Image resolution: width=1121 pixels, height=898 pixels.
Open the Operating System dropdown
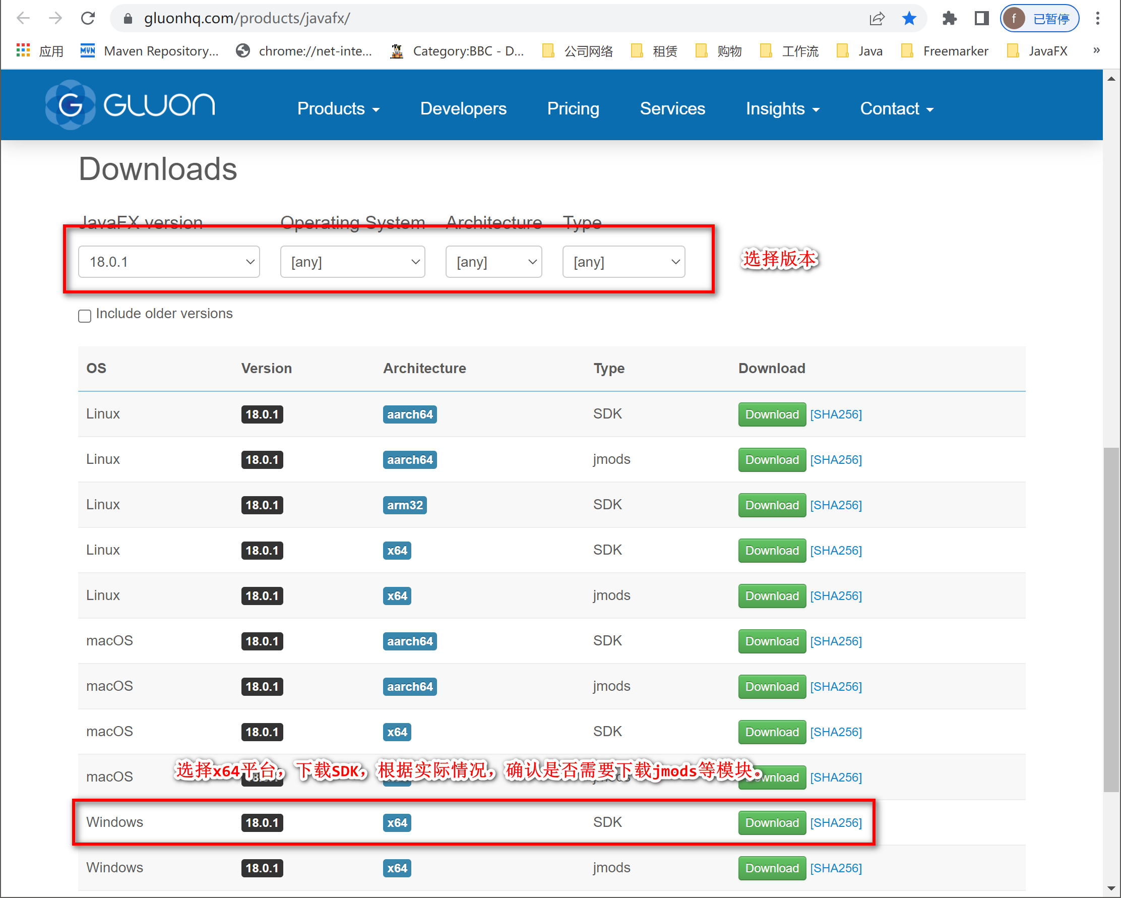pyautogui.click(x=352, y=262)
